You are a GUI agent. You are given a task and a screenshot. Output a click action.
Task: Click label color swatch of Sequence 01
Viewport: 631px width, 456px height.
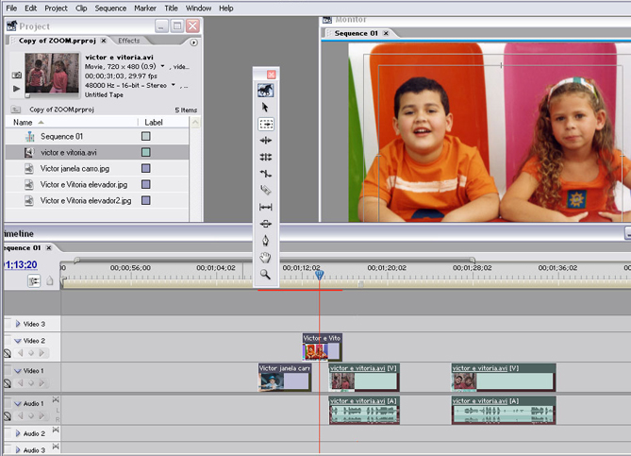coord(145,136)
